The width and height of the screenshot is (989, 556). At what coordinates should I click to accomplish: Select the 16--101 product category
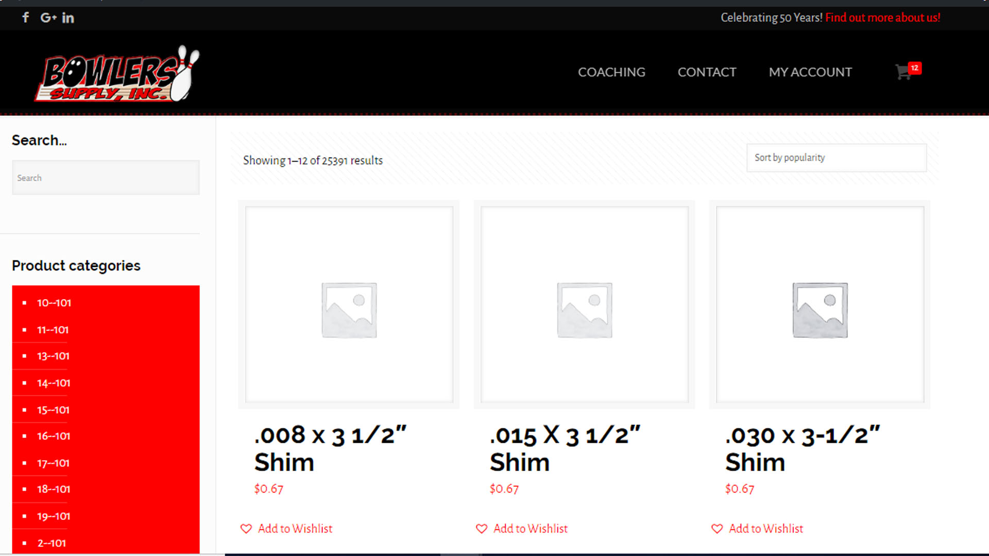54,436
